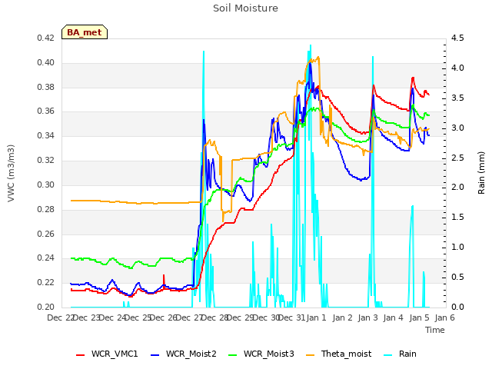Click the Jan 3 date tick label

coord(367,317)
